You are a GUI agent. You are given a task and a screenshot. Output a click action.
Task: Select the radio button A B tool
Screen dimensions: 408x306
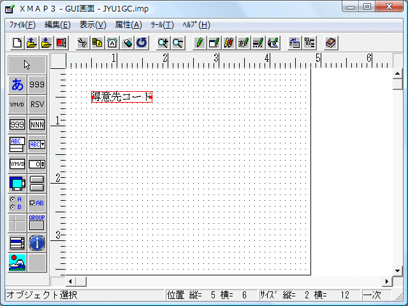pyautogui.click(x=17, y=203)
